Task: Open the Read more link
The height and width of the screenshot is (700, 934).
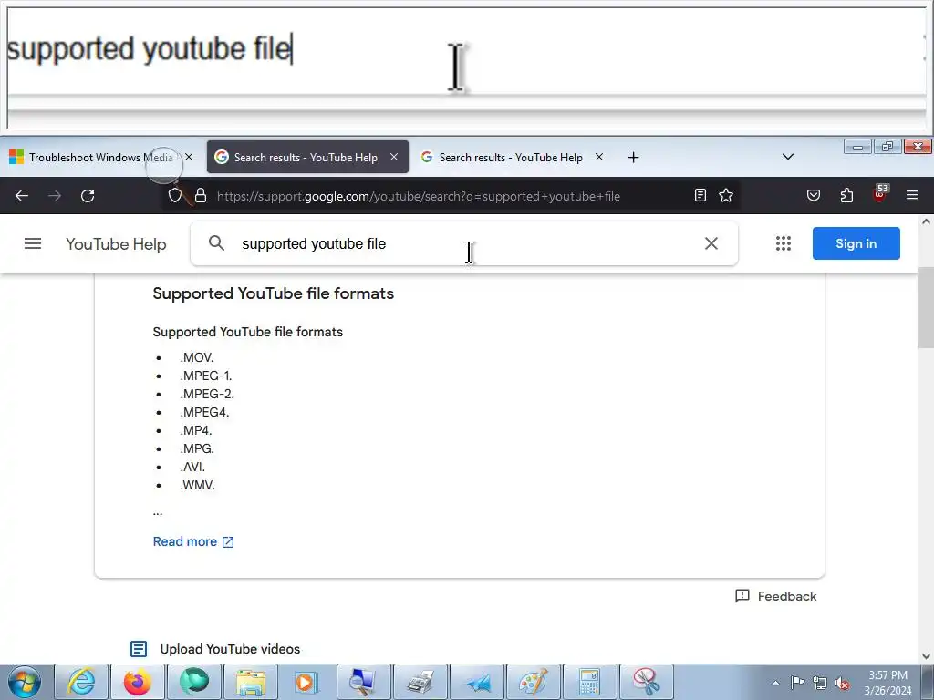Action: point(193,541)
